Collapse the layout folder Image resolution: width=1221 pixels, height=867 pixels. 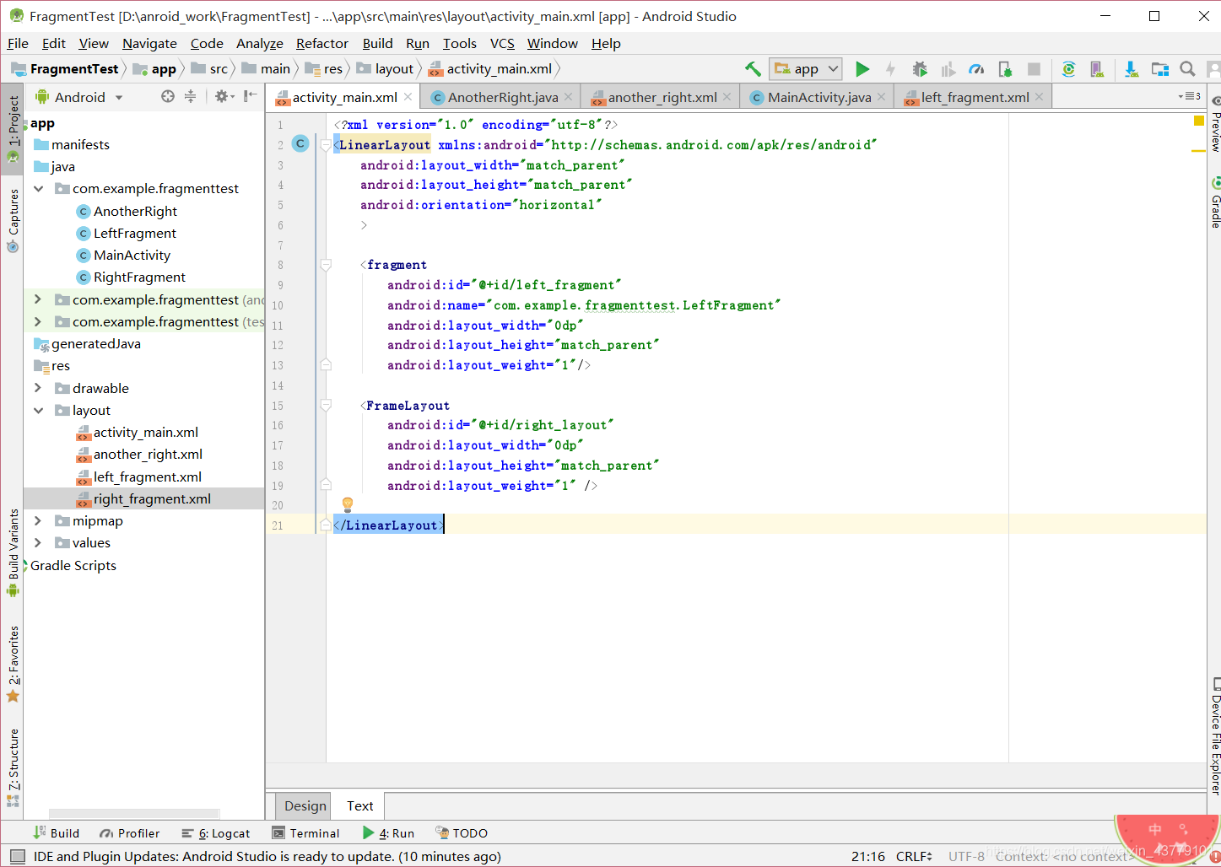click(38, 410)
